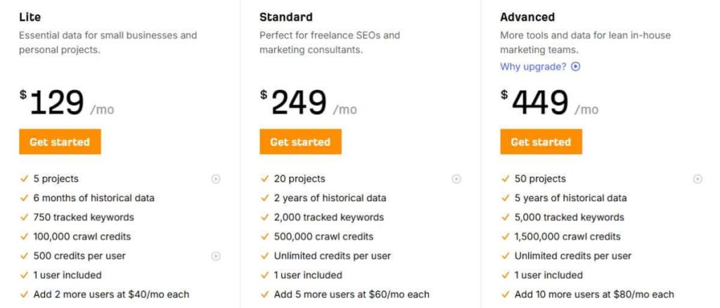Play the video beside Lite 5 projects
The image size is (720, 308).
click(216, 179)
